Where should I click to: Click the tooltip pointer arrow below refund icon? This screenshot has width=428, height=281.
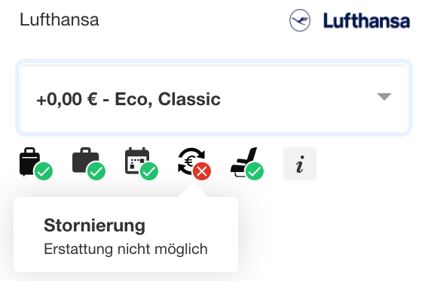(x=193, y=190)
